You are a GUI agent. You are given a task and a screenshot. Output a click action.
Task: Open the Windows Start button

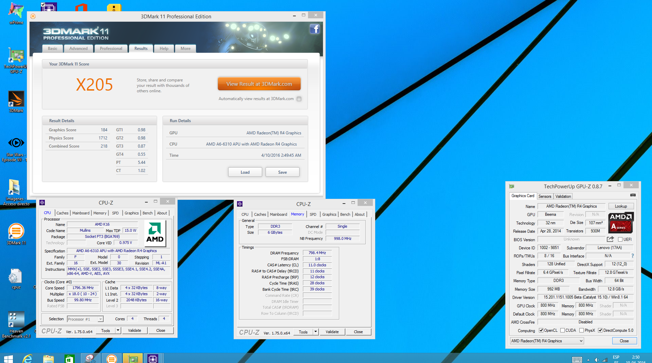[8, 358]
